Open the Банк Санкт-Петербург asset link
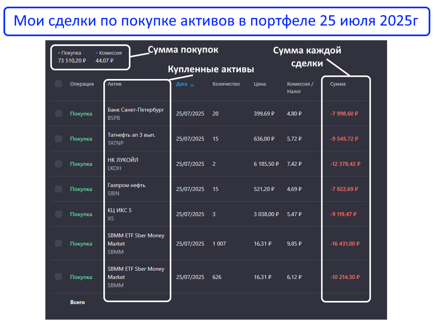Image resolution: width=435 pixels, height=332 pixels. click(136, 110)
